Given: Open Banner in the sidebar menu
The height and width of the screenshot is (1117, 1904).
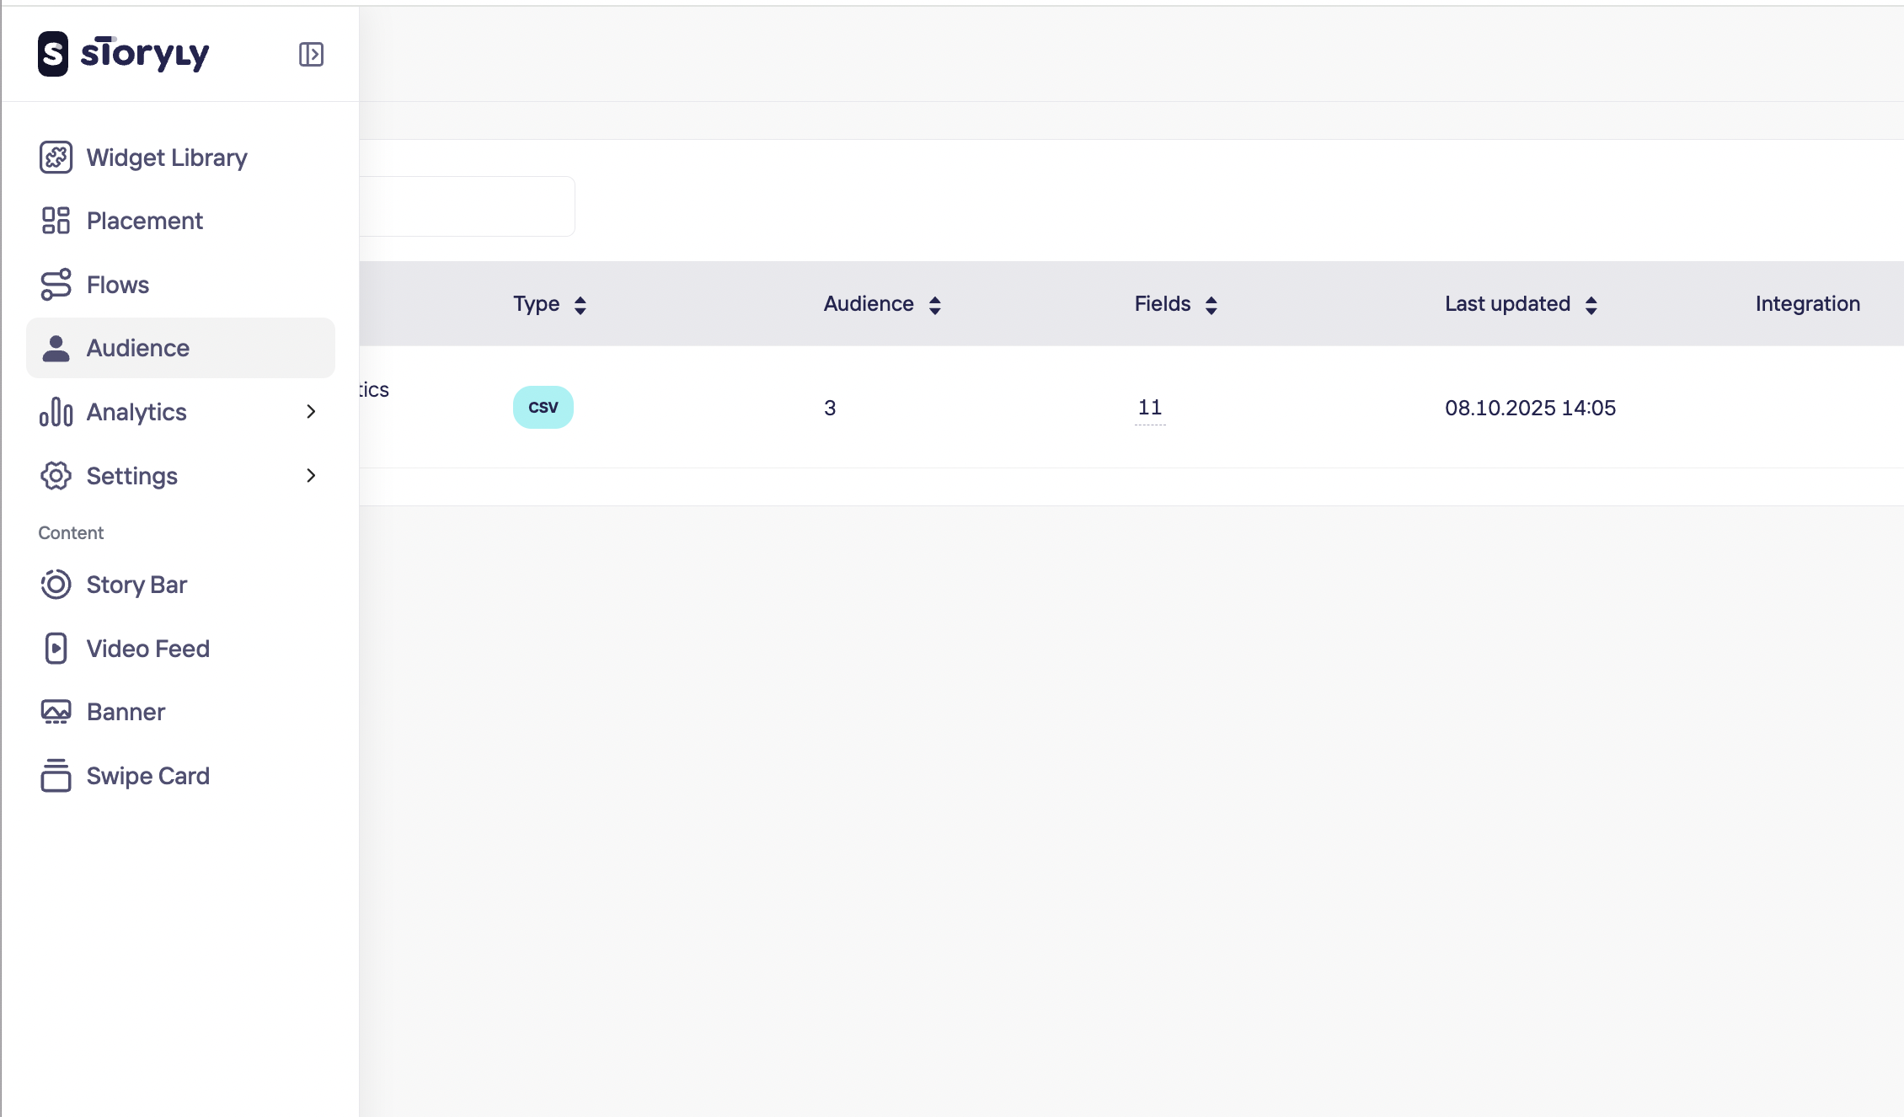Looking at the screenshot, I should coord(126,713).
